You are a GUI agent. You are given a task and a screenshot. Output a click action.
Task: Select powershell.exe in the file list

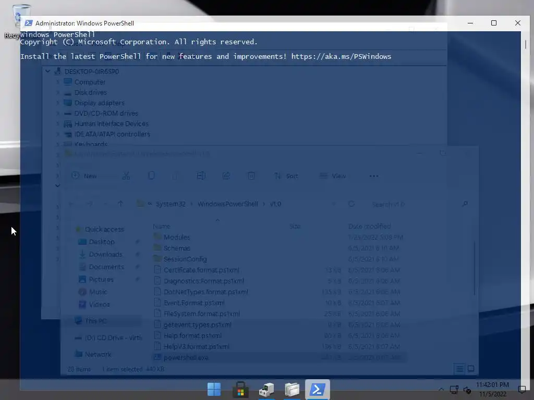click(186, 357)
